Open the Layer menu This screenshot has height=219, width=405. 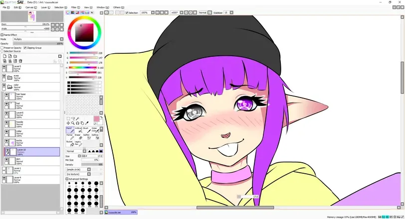coord(45,7)
